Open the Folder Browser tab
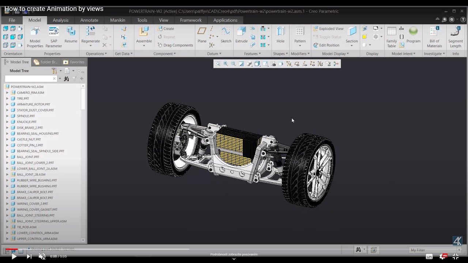Screen dimensions: 468x263 click(x=46, y=62)
